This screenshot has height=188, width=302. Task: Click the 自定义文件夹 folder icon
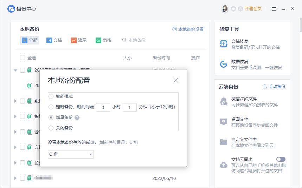224,142
